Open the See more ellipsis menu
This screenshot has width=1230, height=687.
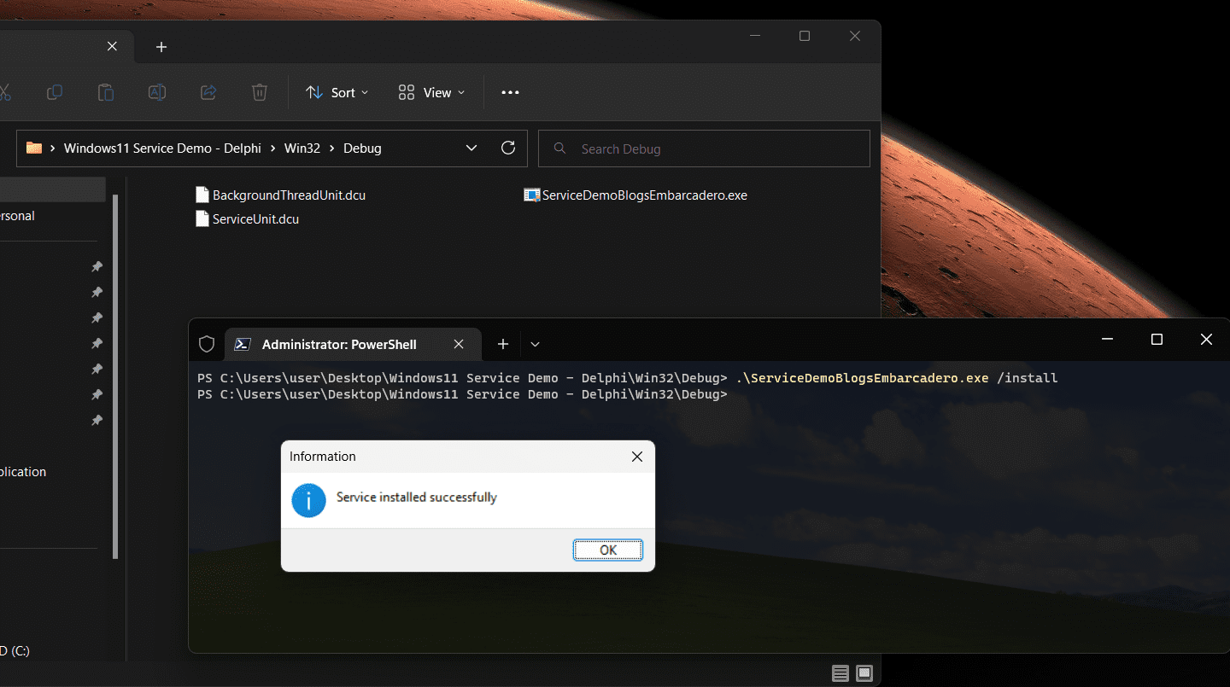tap(510, 92)
